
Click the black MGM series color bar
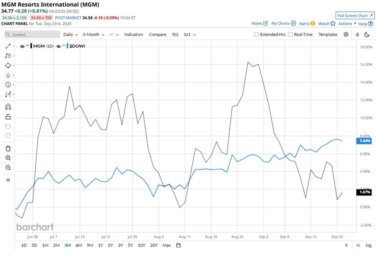tap(31, 46)
